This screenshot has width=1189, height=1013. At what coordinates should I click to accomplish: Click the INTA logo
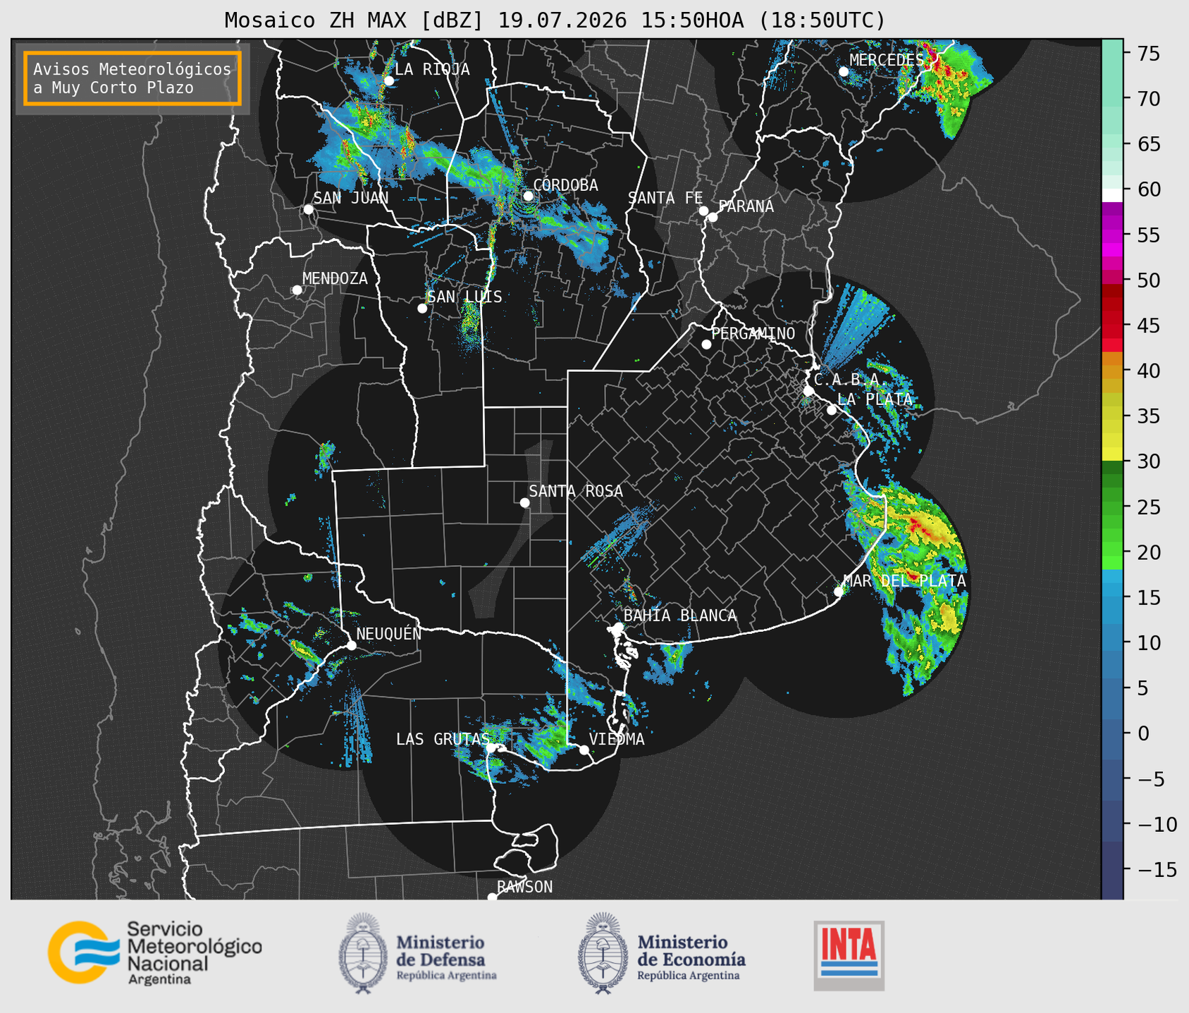click(849, 956)
